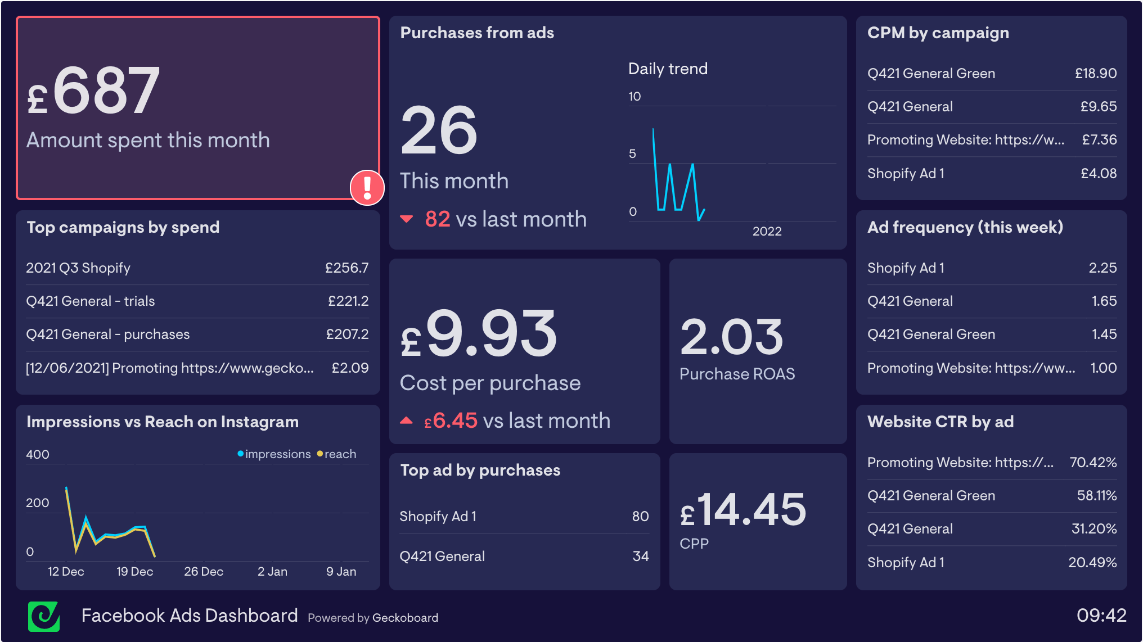Click 'Ad frequency (this week)' heading
This screenshot has height=642, width=1143.
[965, 228]
